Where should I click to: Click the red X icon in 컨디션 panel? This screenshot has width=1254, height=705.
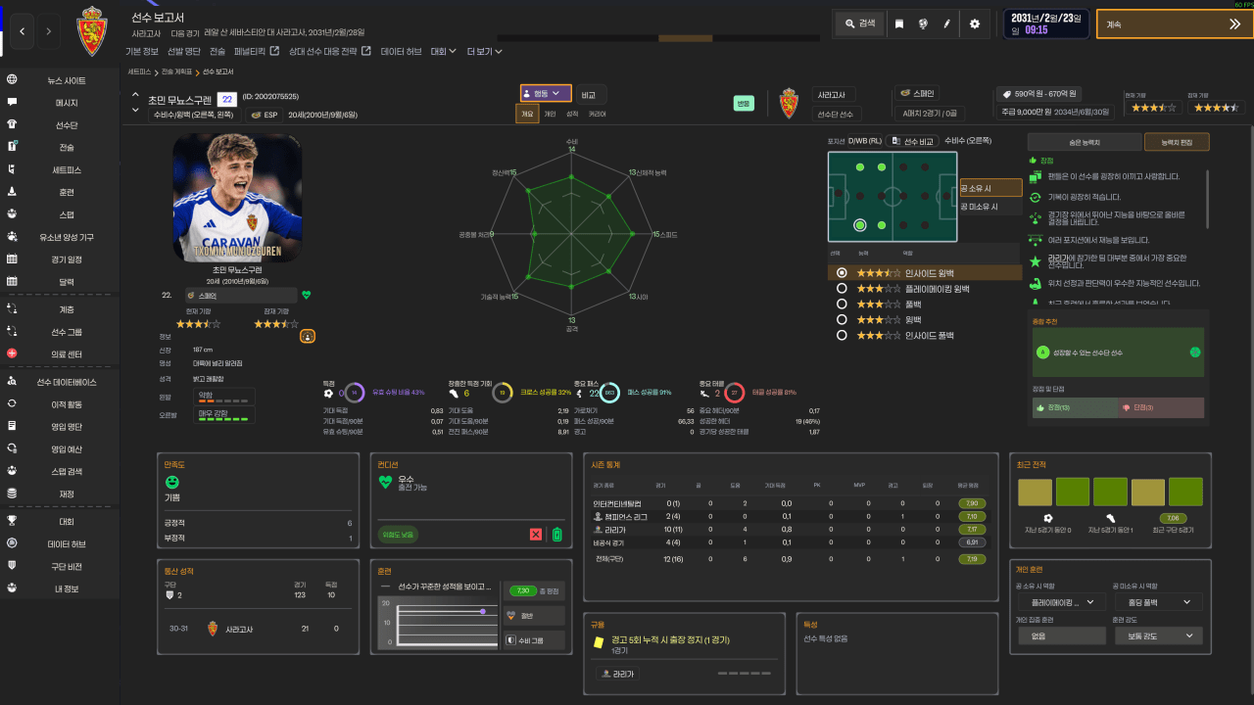point(536,535)
